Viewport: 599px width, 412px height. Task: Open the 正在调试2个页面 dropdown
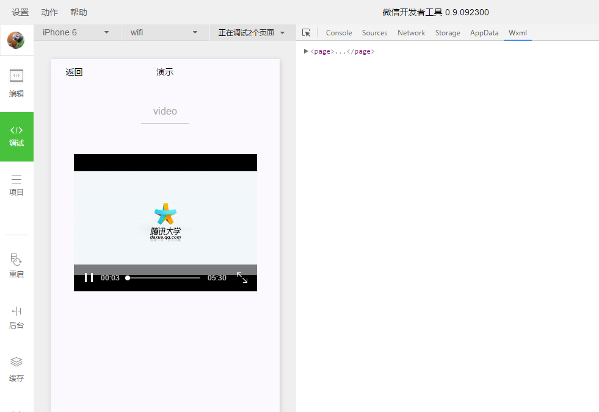(x=252, y=33)
